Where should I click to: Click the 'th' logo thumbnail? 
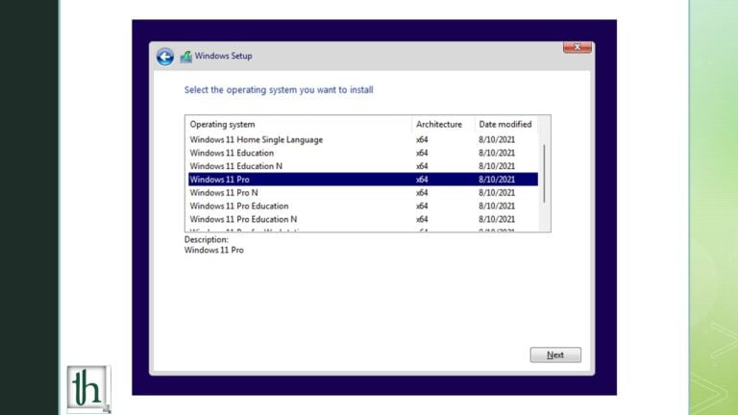tap(88, 389)
